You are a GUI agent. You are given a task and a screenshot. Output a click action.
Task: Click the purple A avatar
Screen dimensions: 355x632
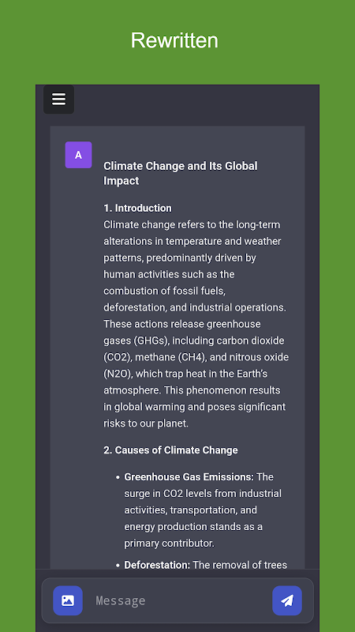78,155
